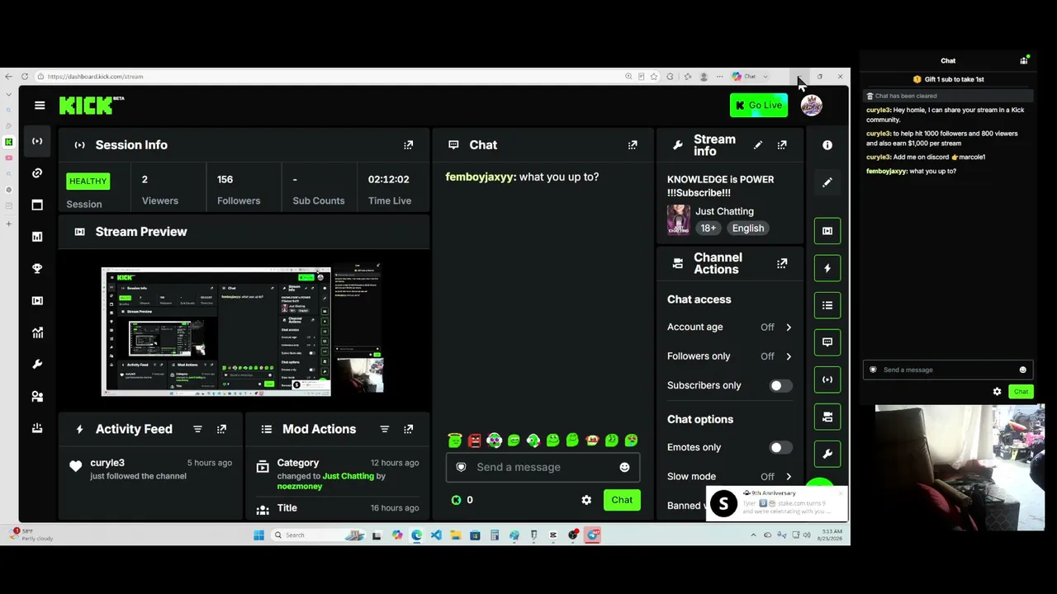1057x594 pixels.
Task: Click the Kick tab in browser vertical tabs
Action: [9, 142]
